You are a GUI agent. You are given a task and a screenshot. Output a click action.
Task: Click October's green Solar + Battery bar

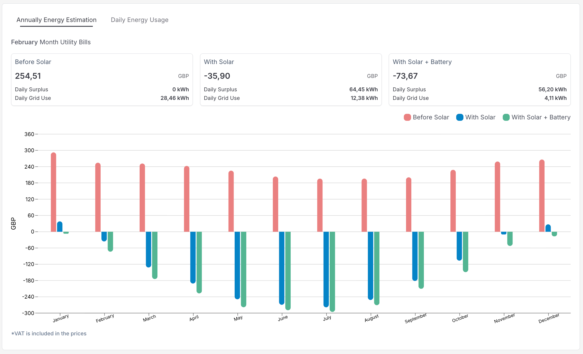click(465, 251)
